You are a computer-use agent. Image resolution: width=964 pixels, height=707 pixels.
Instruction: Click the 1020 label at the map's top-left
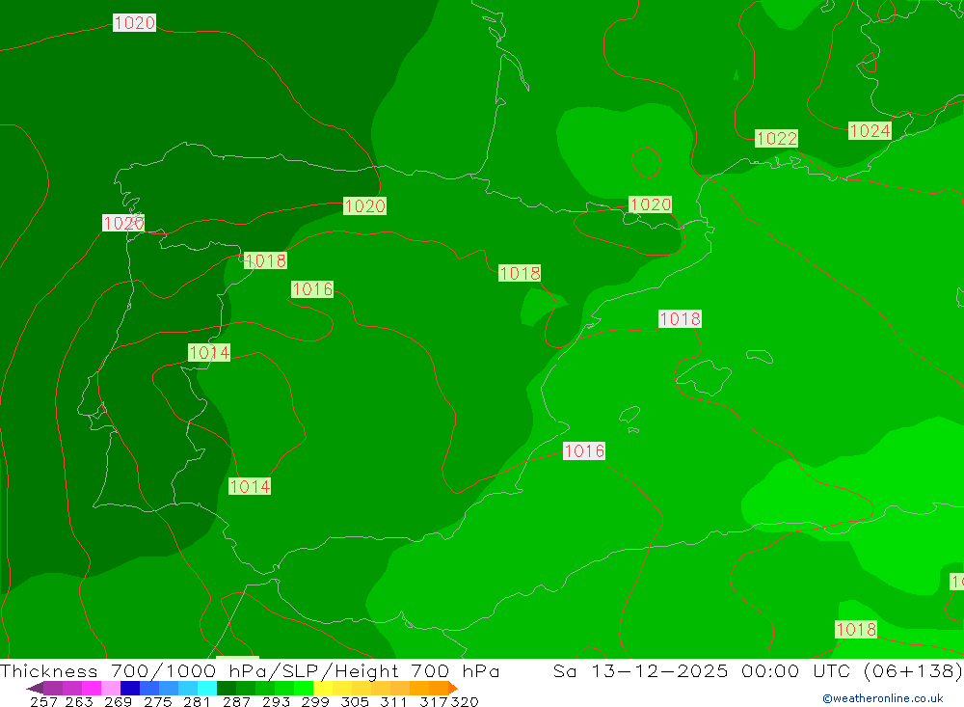pos(135,23)
